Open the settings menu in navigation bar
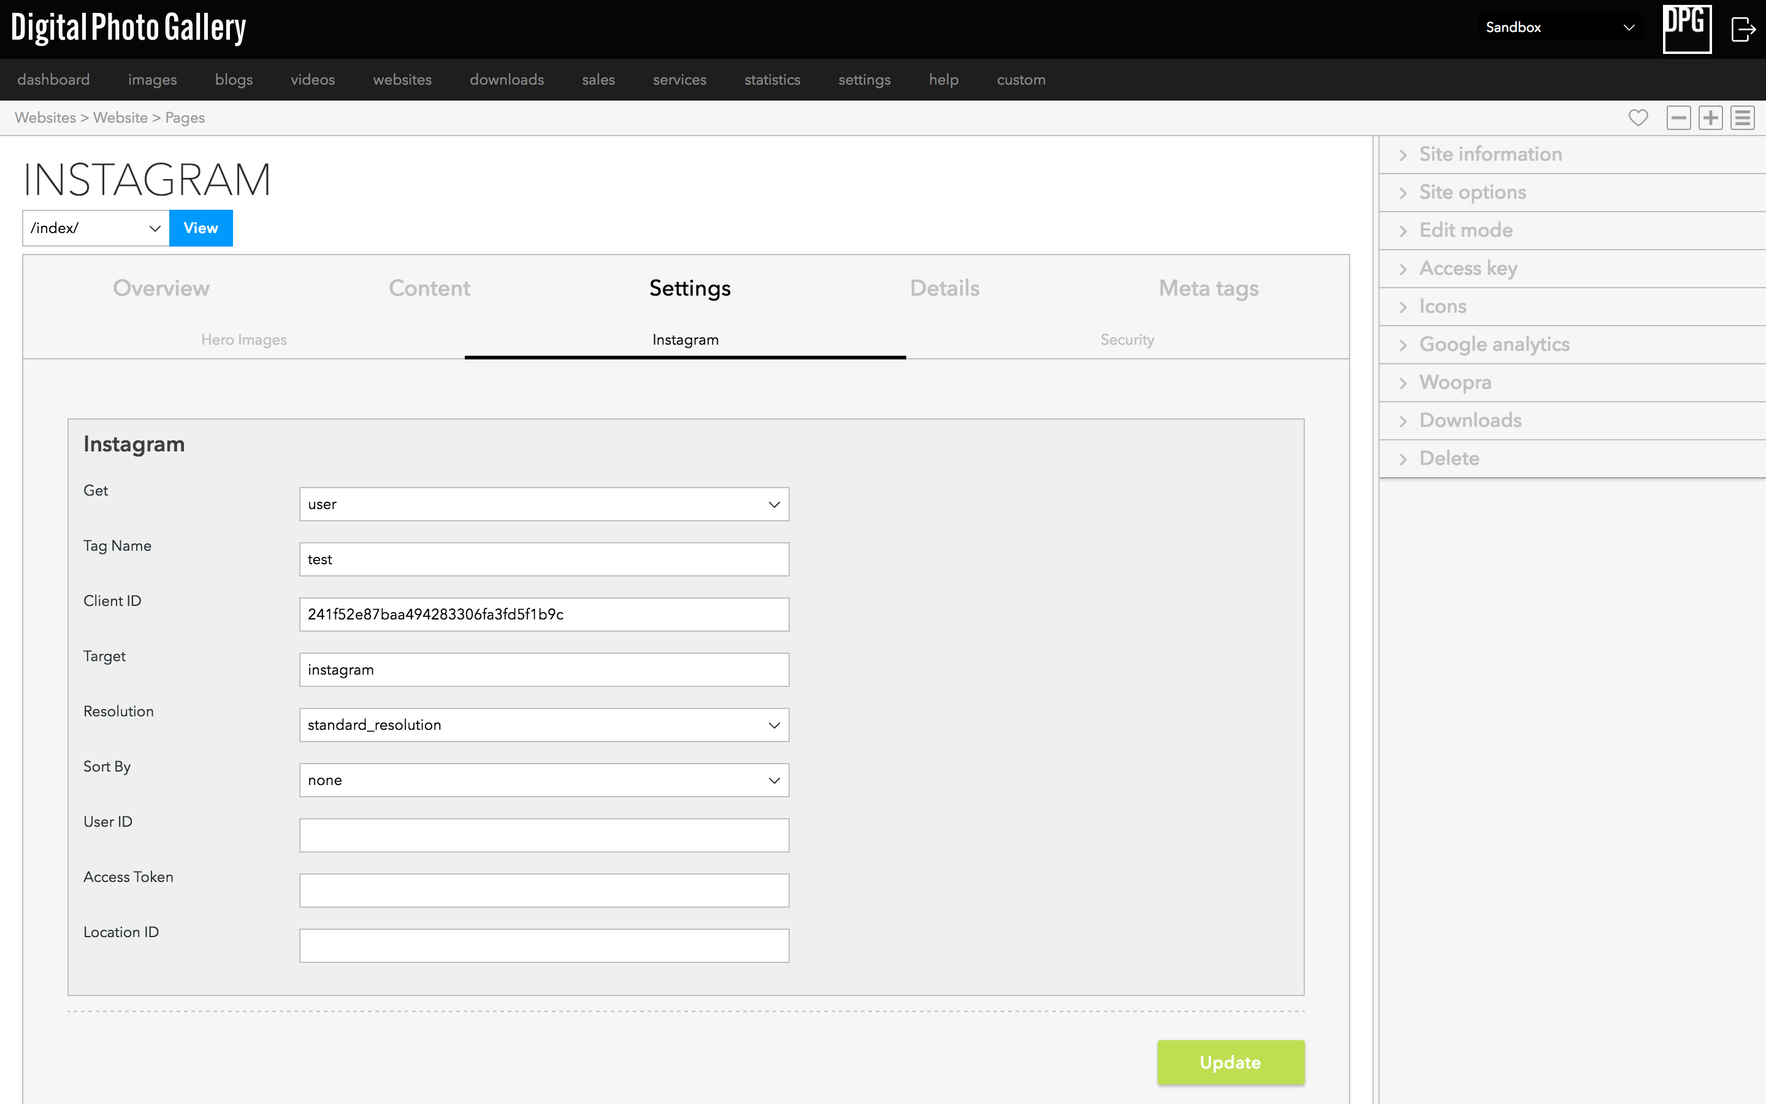The width and height of the screenshot is (1766, 1104). 864,80
